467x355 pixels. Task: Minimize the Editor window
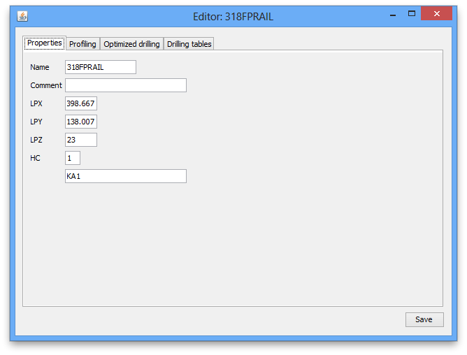click(x=393, y=14)
